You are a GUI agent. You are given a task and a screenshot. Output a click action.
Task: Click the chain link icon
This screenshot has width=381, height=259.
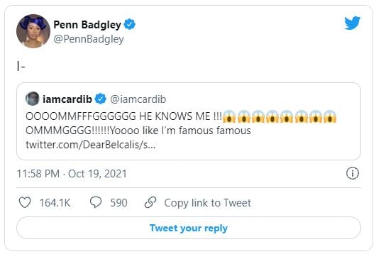150,202
